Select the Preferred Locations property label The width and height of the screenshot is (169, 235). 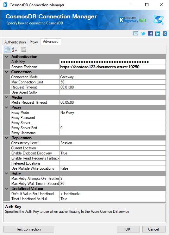[x=26, y=163]
